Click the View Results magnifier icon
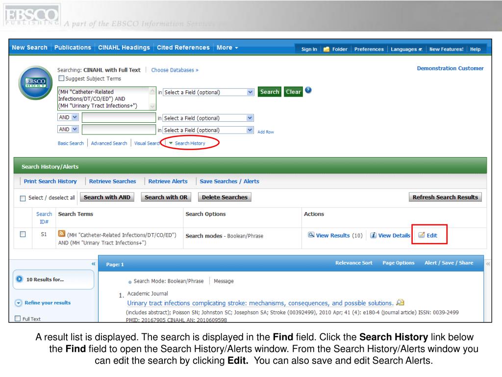The width and height of the screenshot is (502, 377). coord(311,236)
